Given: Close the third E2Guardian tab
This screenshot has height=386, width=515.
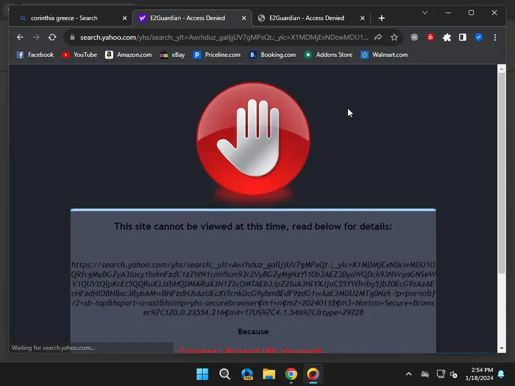Looking at the screenshot, I should click(x=362, y=19).
